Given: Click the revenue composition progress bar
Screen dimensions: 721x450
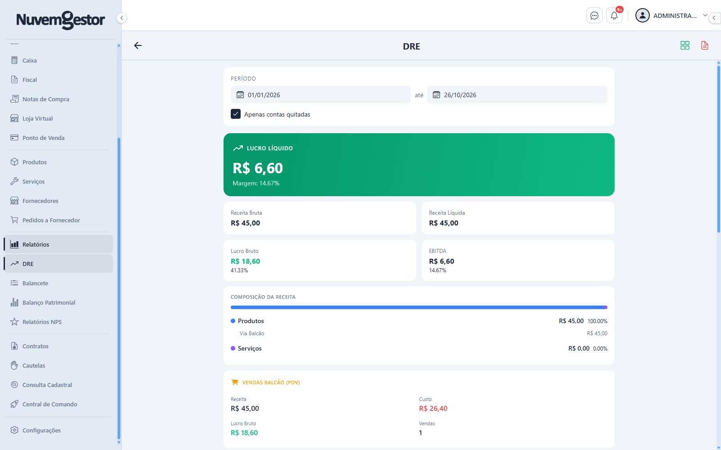Looking at the screenshot, I should pos(419,307).
